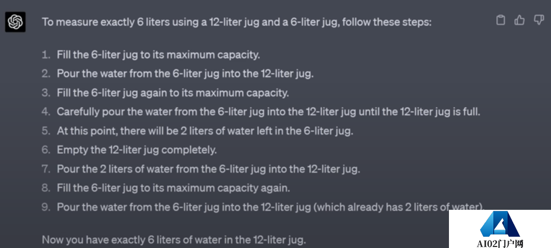551x248 pixels.
Task: Click the AI02 watermark text label
Action: [500, 243]
